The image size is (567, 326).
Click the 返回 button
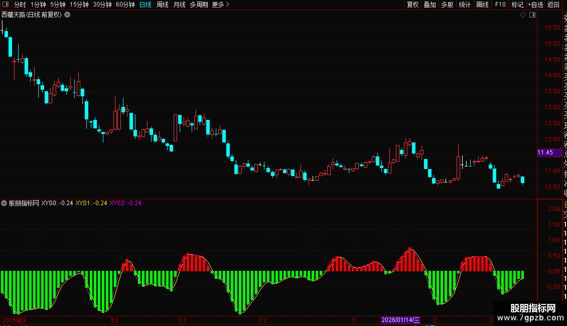tap(553, 5)
